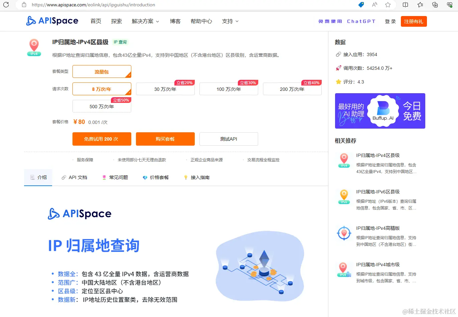Click 免费试用 200 次 button
Viewport: 458px width, 317px height.
pyautogui.click(x=102, y=139)
